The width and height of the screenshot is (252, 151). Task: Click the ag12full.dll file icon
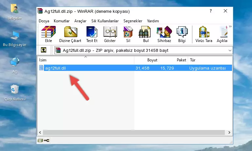click(41, 68)
